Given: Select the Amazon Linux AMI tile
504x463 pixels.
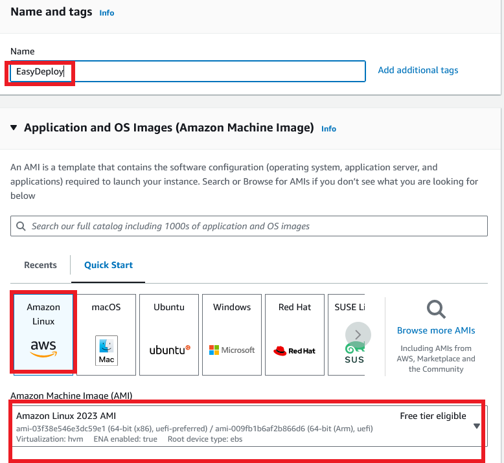Looking at the screenshot, I should [43, 334].
